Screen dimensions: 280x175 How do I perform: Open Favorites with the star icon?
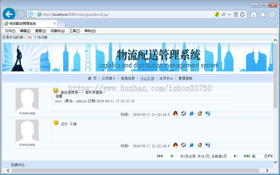263,14
